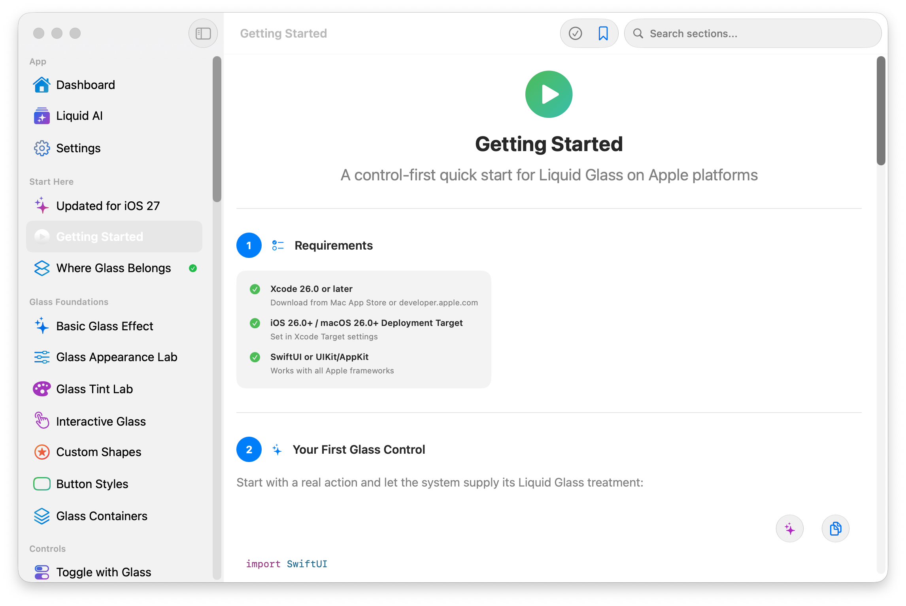This screenshot has width=906, height=606.
Task: Open Glass Tint Lab
Action: (x=114, y=389)
